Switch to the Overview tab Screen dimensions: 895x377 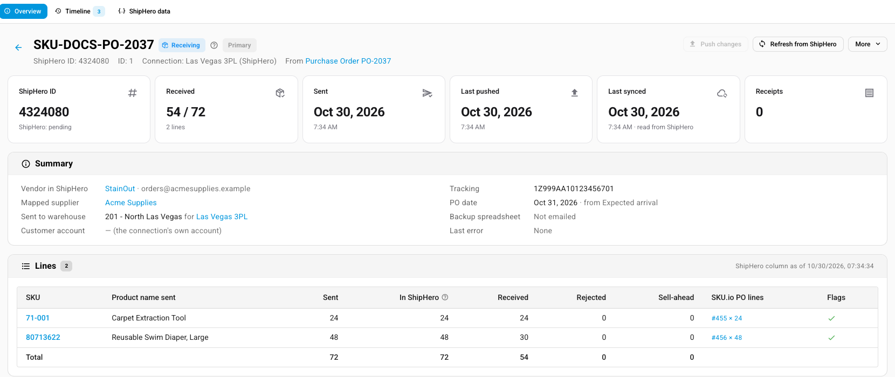pos(23,11)
